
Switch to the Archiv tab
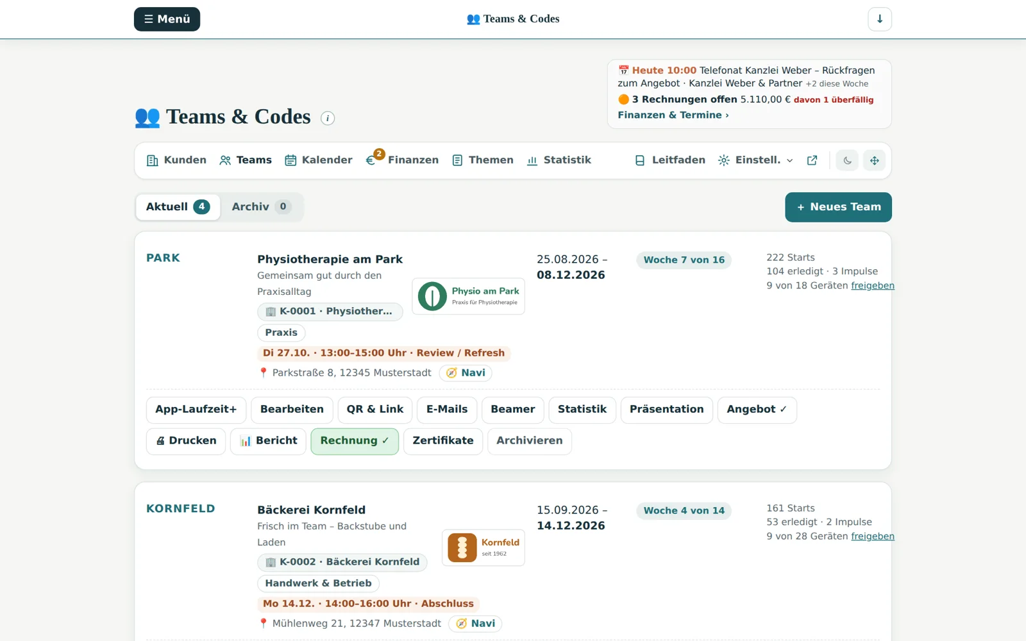[262, 207]
